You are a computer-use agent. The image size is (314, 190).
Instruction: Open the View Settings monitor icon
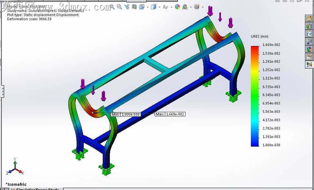197,7
